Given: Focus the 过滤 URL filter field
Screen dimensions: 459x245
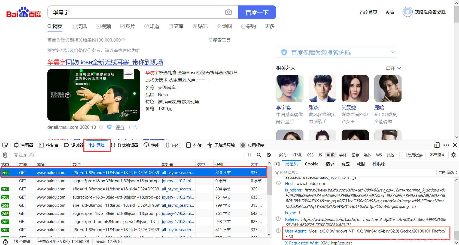Looking at the screenshot, I should [128, 155].
